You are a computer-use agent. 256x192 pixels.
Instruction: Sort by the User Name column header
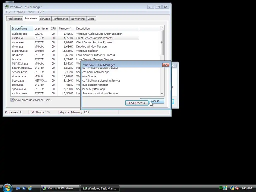click(41, 28)
